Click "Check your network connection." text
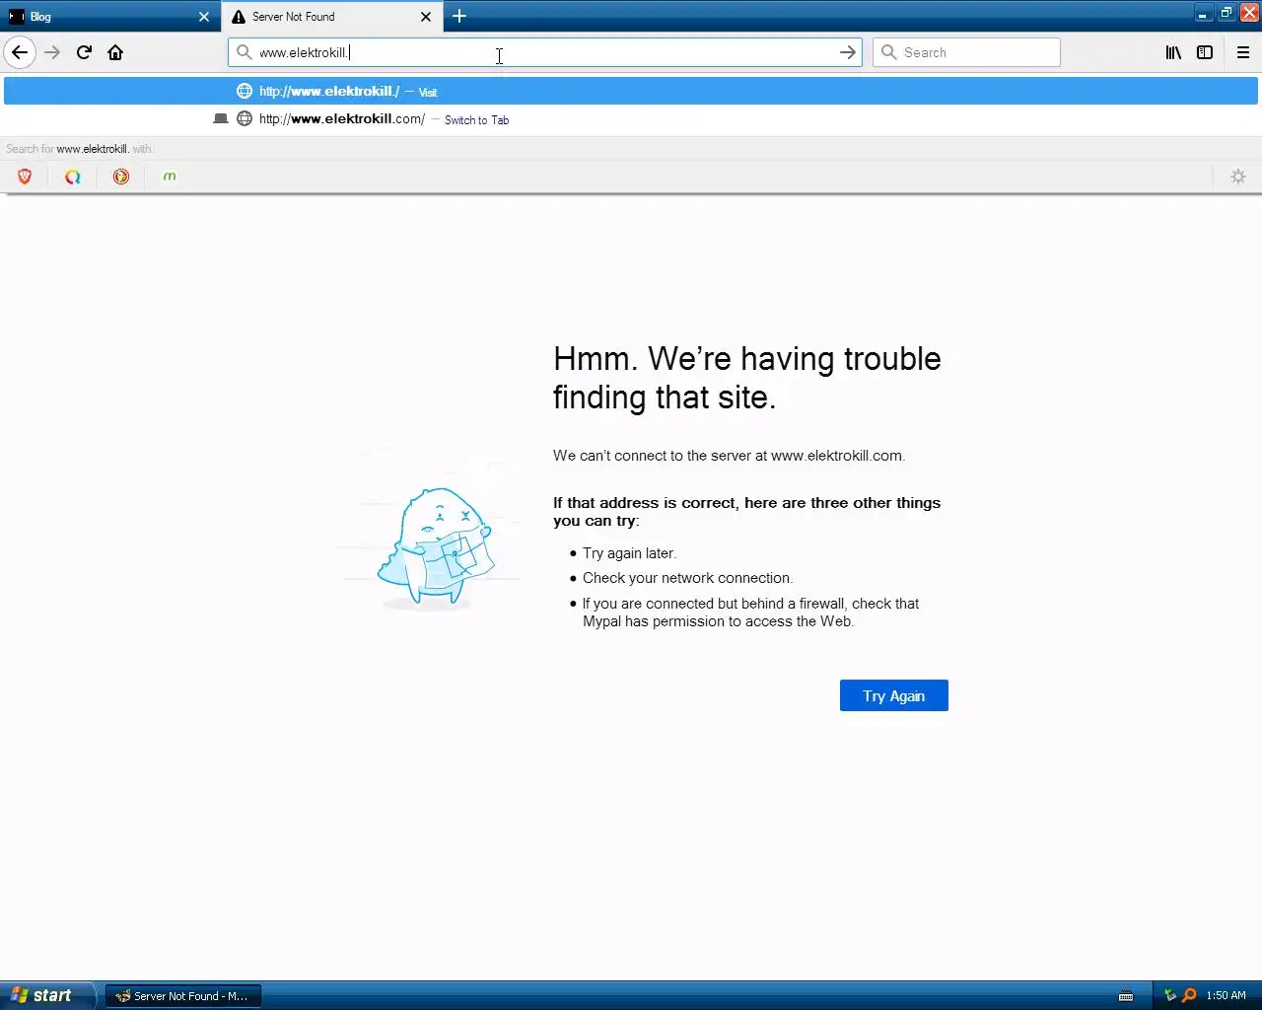This screenshot has height=1010, width=1262. 687,578
